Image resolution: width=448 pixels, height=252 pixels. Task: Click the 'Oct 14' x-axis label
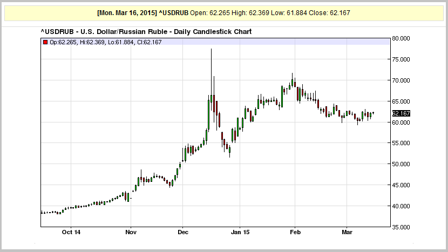[71, 232]
